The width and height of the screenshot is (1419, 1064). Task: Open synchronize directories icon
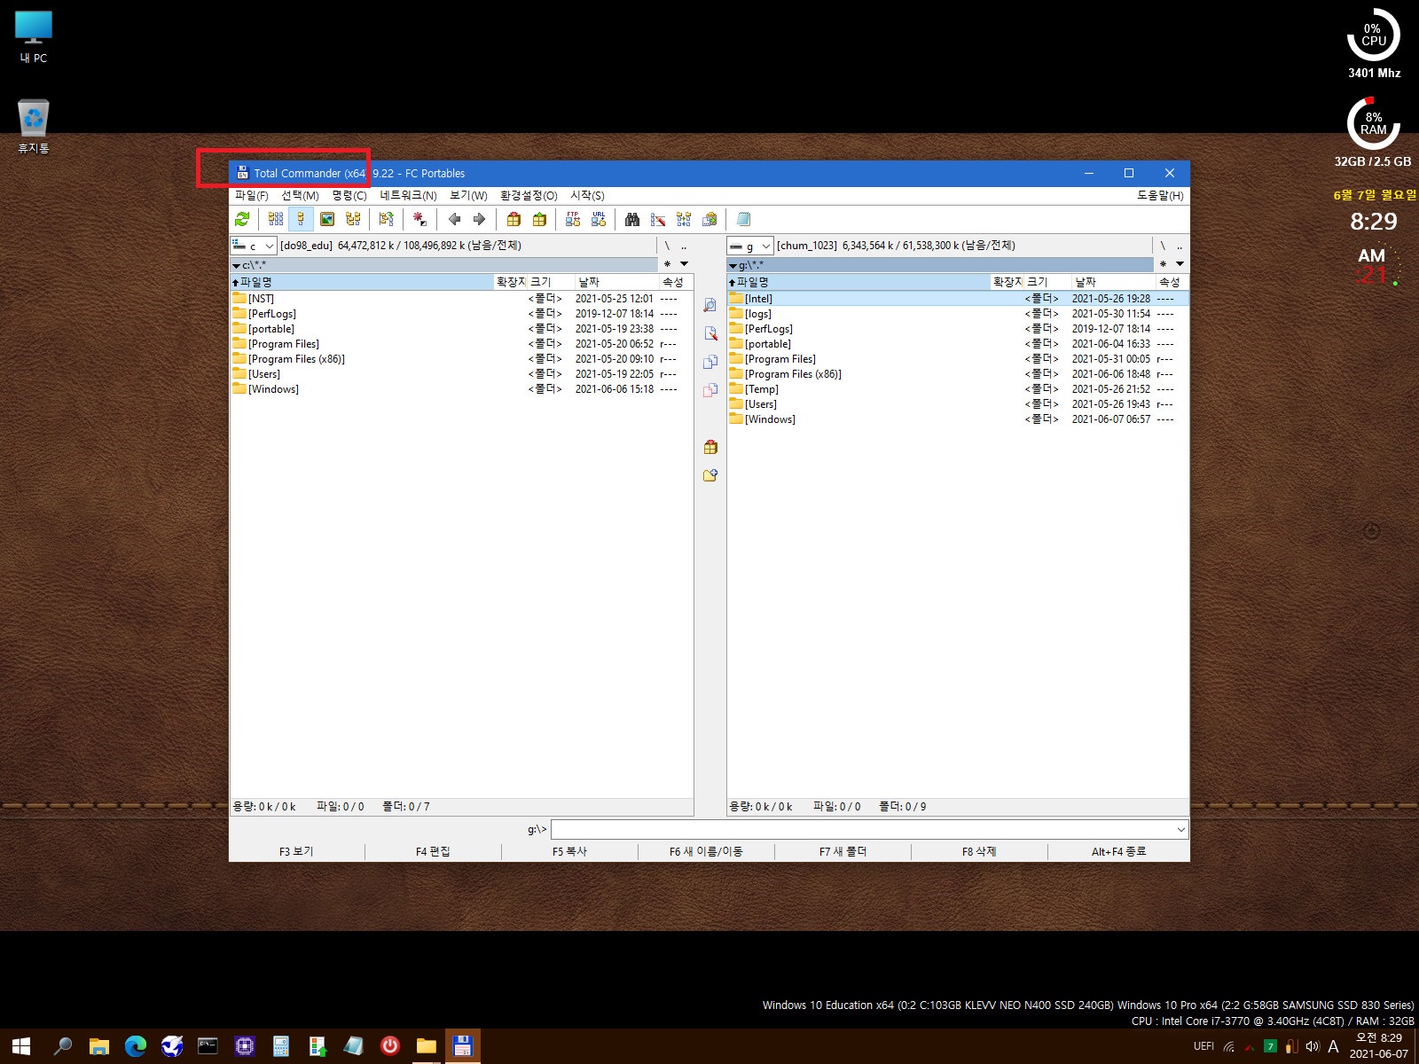coord(684,219)
